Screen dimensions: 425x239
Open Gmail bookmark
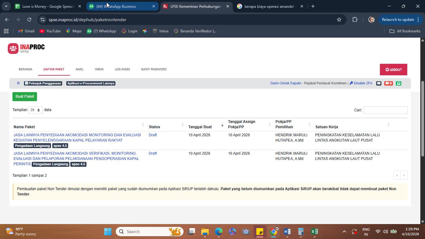[26, 31]
